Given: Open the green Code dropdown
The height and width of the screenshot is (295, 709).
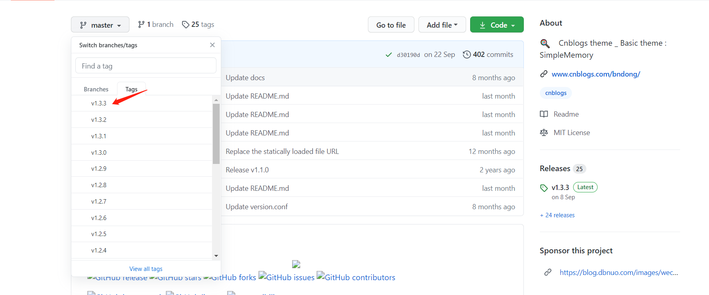Looking at the screenshot, I should tap(497, 25).
